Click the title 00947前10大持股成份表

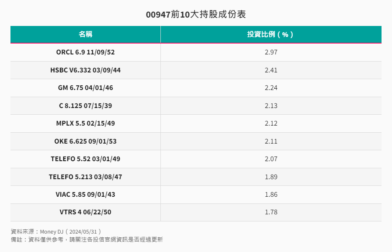pyautogui.click(x=196, y=14)
